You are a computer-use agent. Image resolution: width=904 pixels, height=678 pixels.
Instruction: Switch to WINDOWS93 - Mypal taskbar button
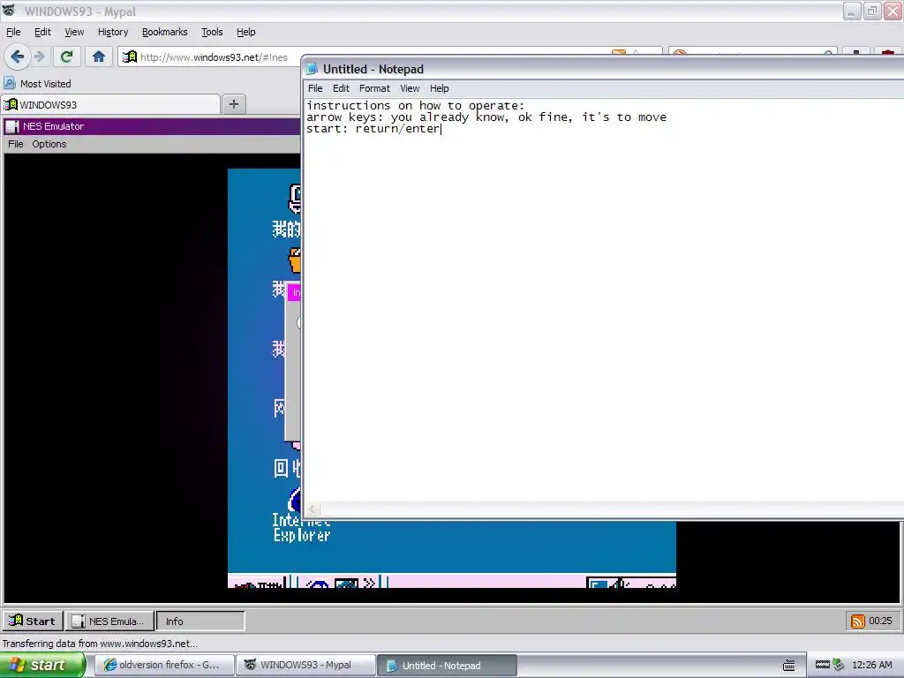click(x=305, y=666)
